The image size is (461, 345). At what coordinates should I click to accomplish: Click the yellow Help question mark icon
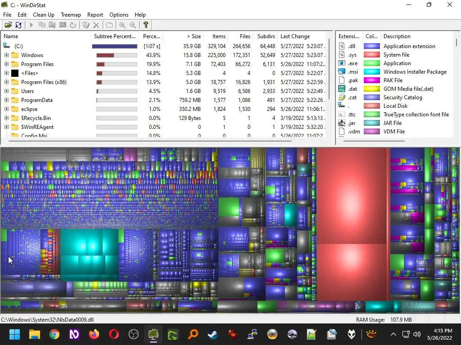tap(146, 25)
